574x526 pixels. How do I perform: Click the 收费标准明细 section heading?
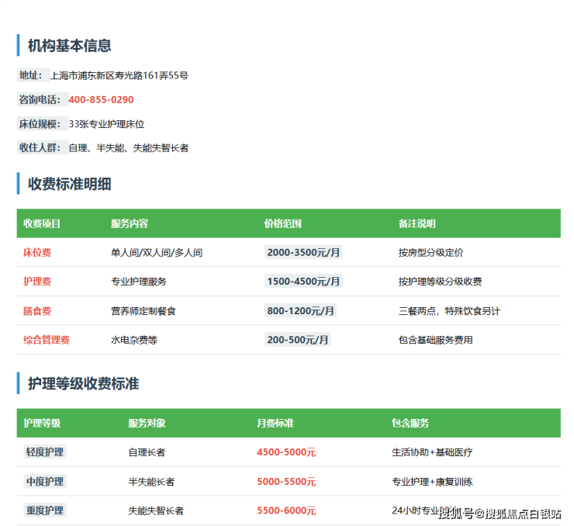[69, 185]
